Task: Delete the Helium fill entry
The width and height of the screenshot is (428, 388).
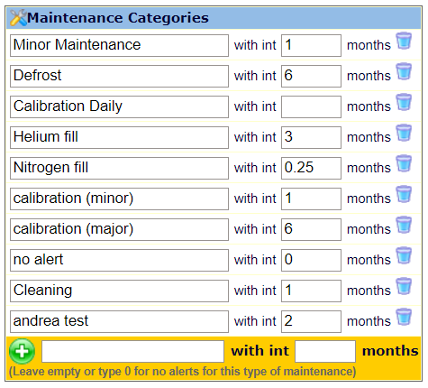Action: pos(404,133)
